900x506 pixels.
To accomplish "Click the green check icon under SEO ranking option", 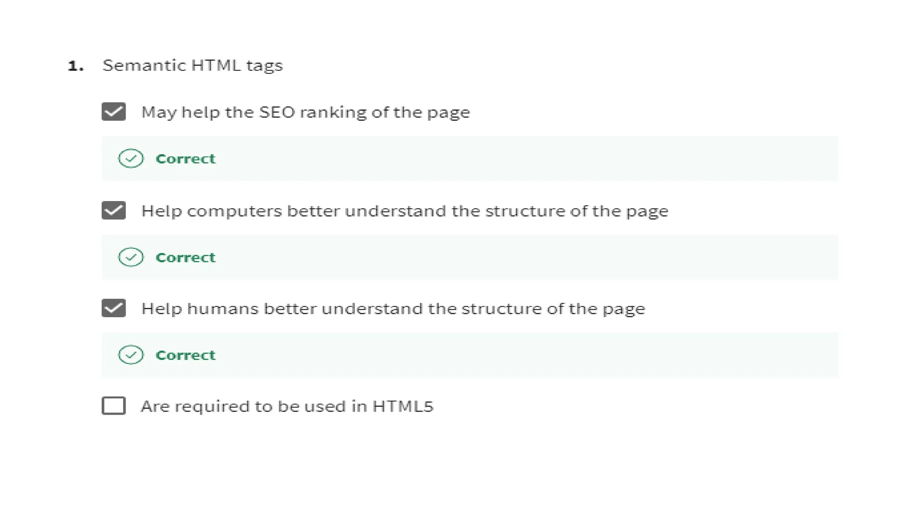I will tap(131, 159).
